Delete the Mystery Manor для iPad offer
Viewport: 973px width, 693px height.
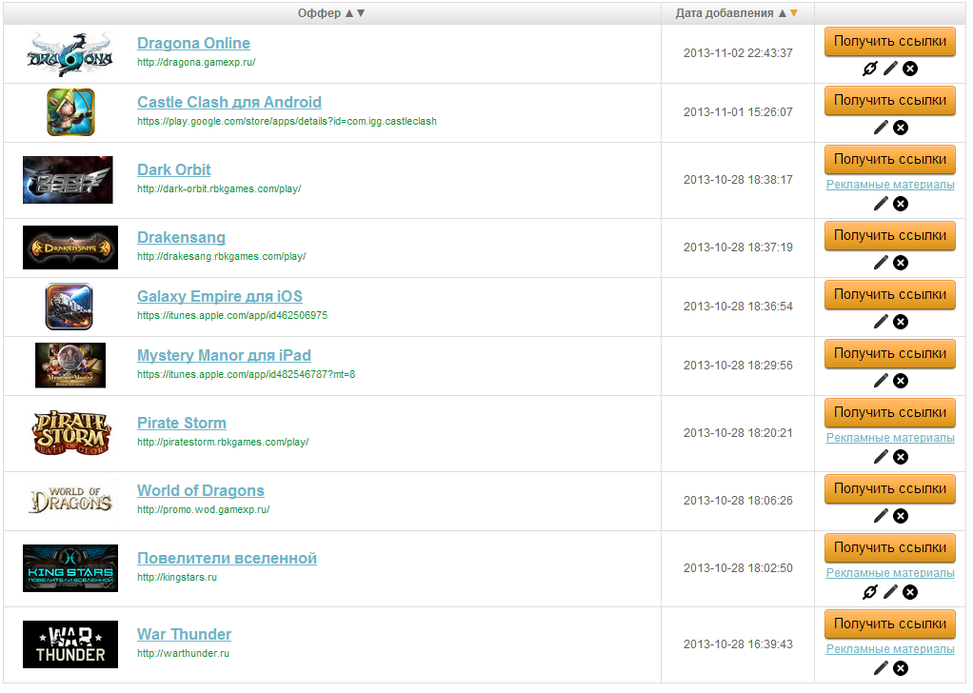901,381
